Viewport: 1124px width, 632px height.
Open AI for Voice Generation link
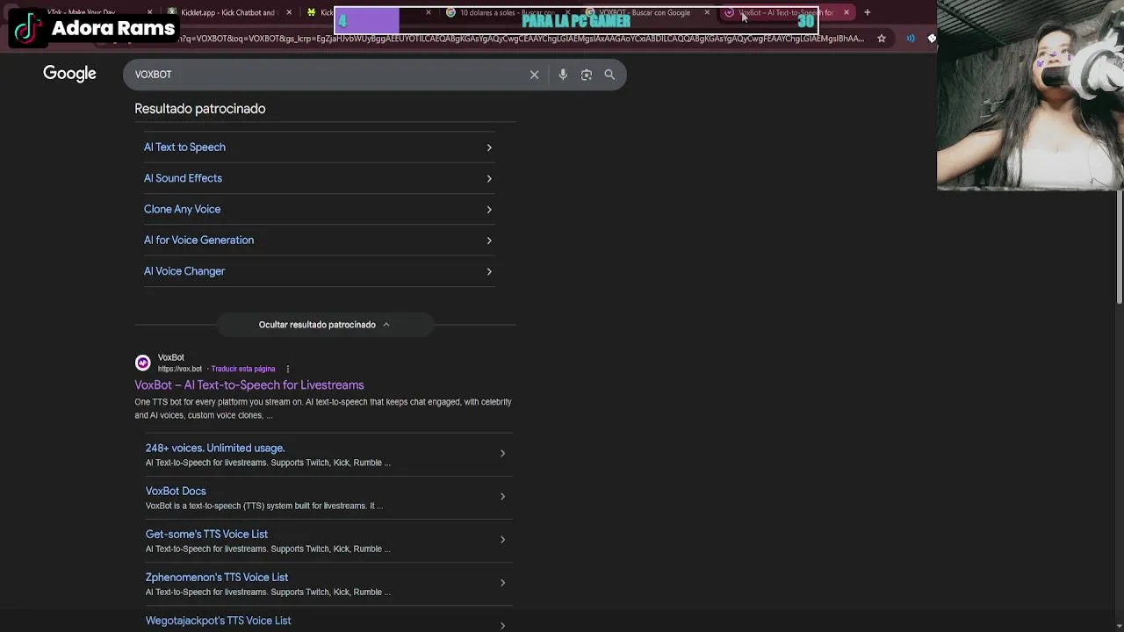(x=198, y=240)
